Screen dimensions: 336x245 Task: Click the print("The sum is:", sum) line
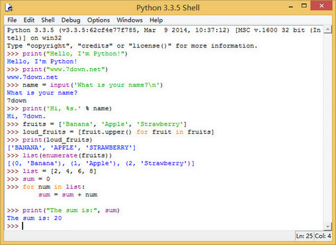(63, 210)
